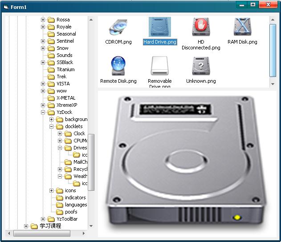Select the Remote Disk.png globe icon
Screen dimensions: 281x242
coord(118,66)
